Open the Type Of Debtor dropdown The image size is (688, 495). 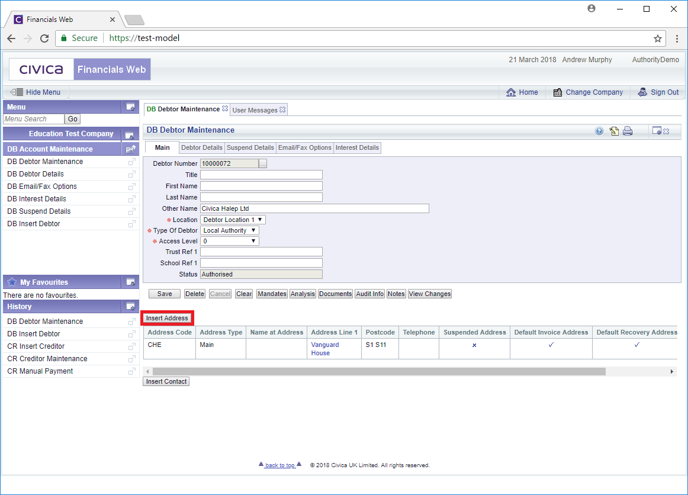[230, 230]
